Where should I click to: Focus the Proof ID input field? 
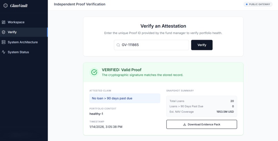tap(153, 45)
